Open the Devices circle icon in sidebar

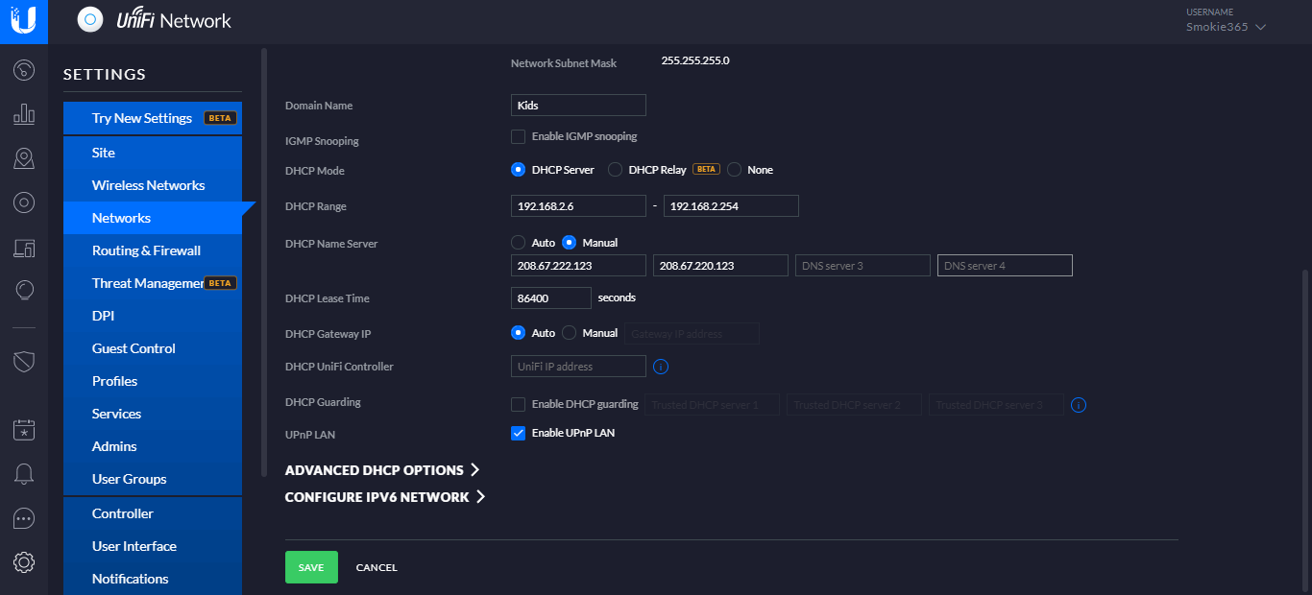25,202
